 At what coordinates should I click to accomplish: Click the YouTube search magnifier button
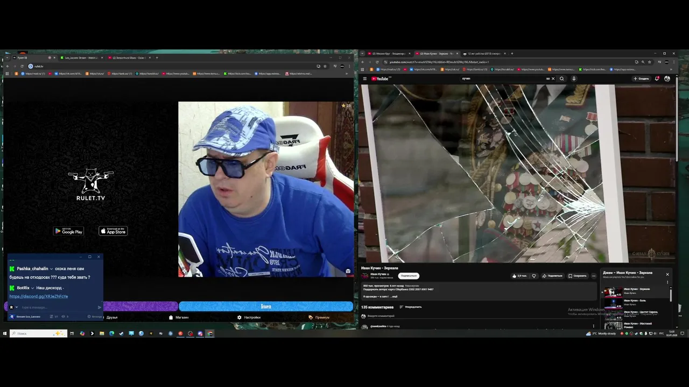tap(561, 78)
